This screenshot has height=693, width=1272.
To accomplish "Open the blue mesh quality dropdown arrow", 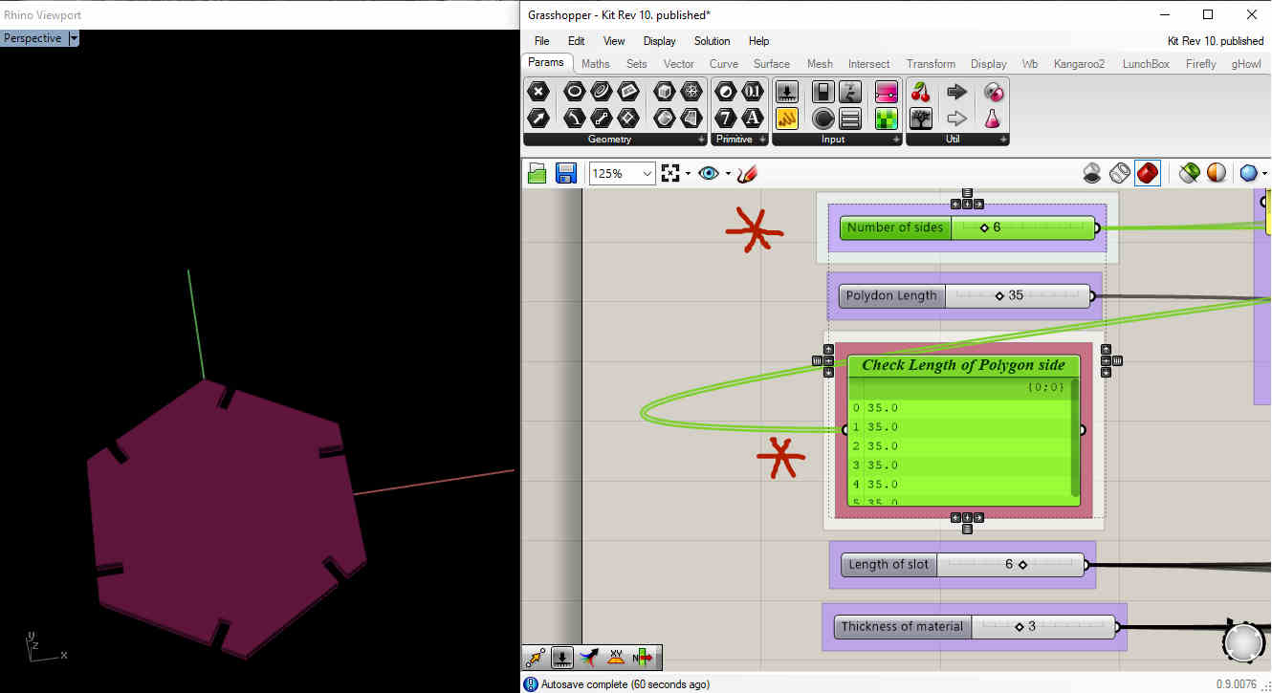I will pyautogui.click(x=1265, y=173).
